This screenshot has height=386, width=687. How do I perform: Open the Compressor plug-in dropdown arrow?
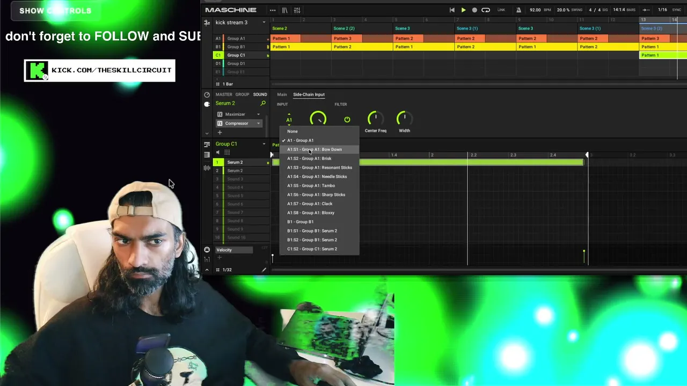pos(258,123)
